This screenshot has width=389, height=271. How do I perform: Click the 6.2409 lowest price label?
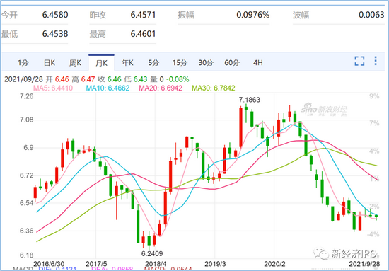coord(152,253)
